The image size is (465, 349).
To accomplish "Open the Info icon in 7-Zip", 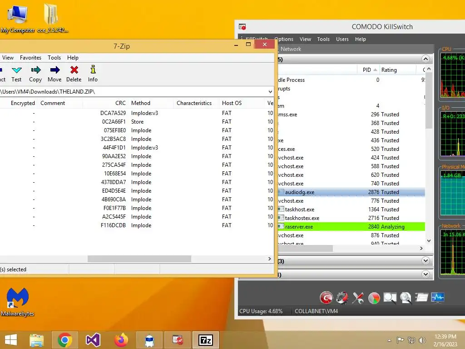I will click(93, 70).
